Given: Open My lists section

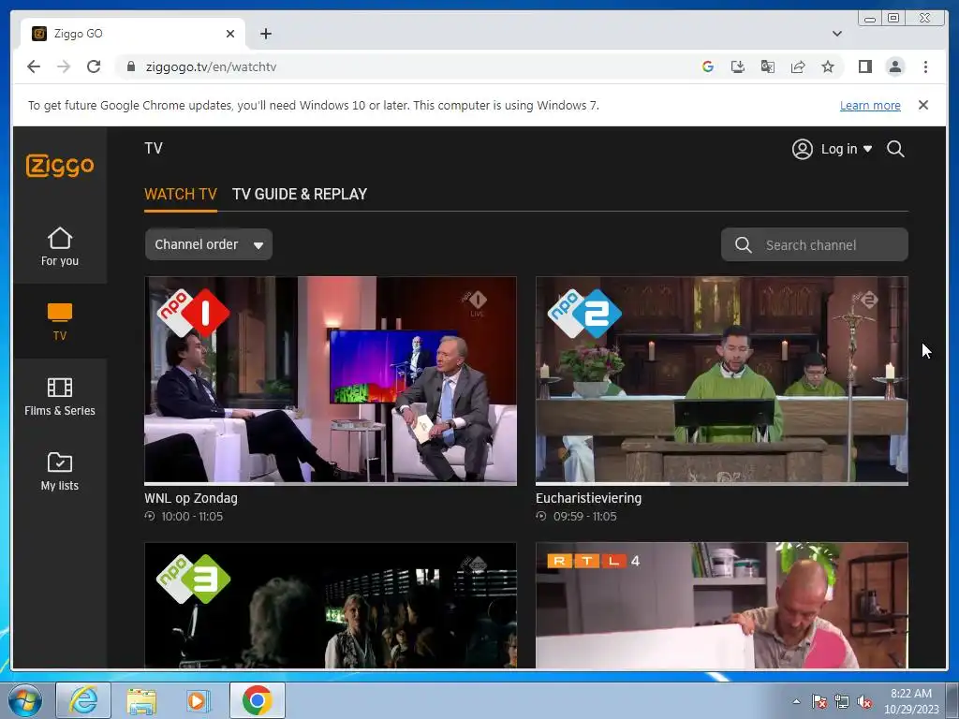Looking at the screenshot, I should [60, 472].
